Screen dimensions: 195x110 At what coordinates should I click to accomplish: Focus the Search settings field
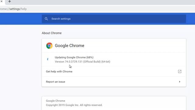pos(114,19)
